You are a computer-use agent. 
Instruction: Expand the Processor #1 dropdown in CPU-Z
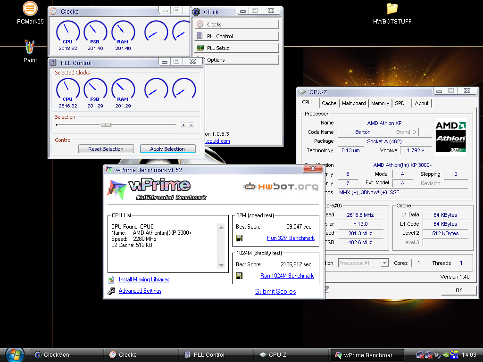click(384, 263)
